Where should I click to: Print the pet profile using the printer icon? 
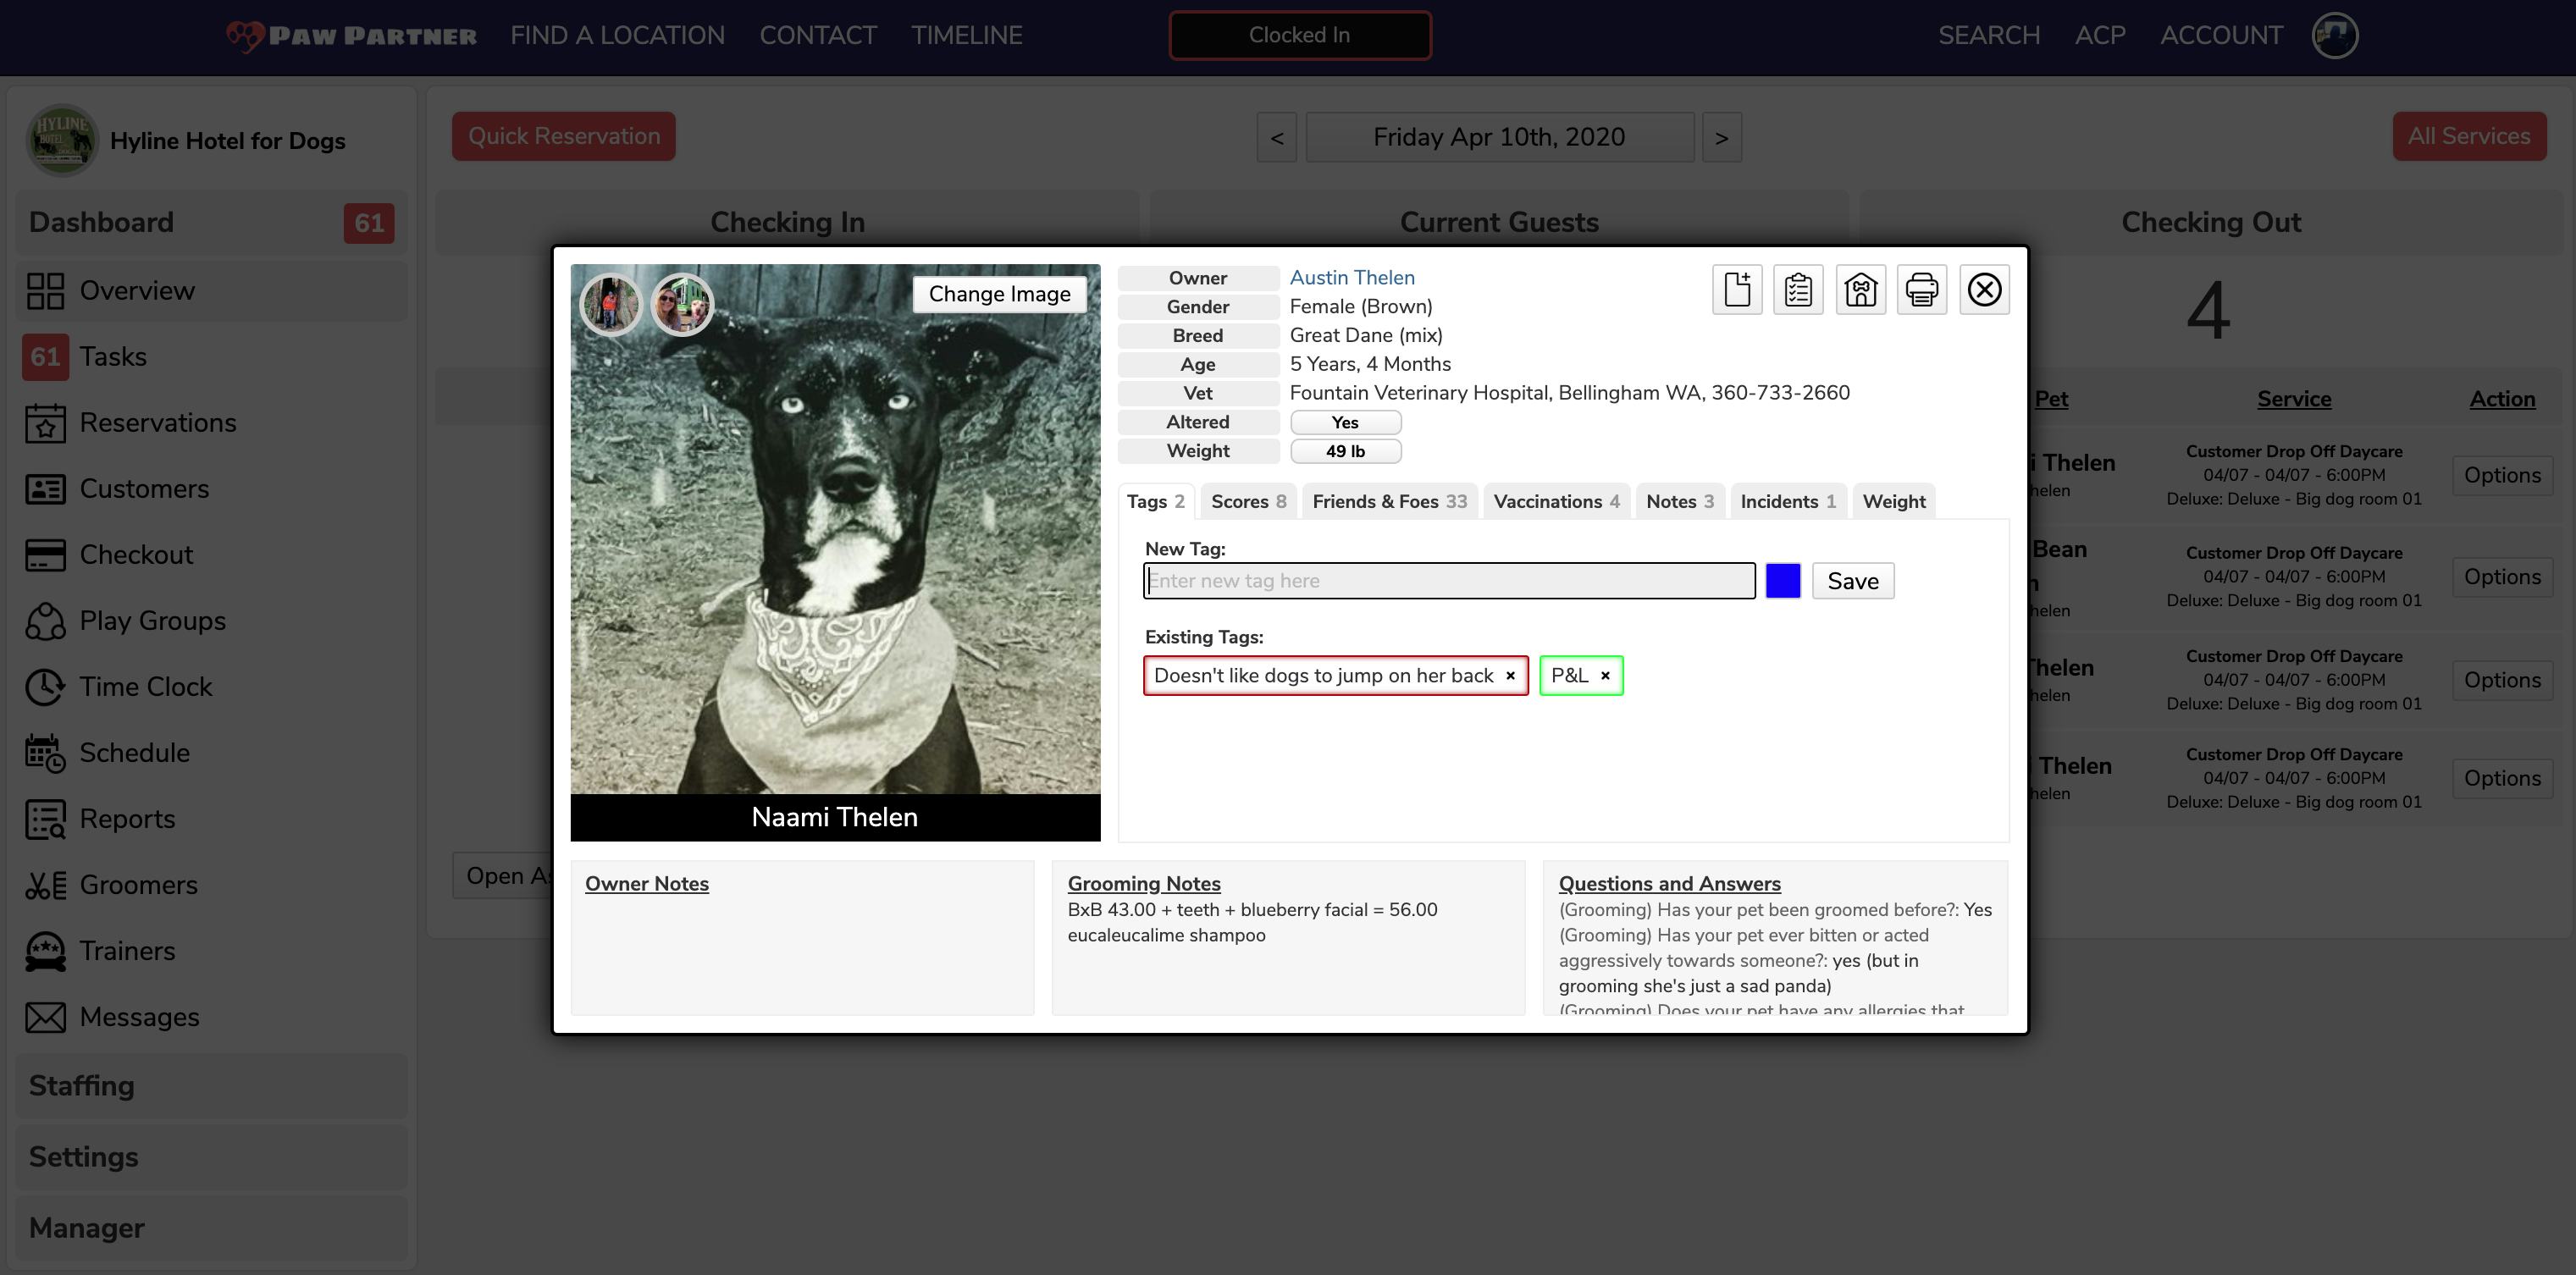1923,289
